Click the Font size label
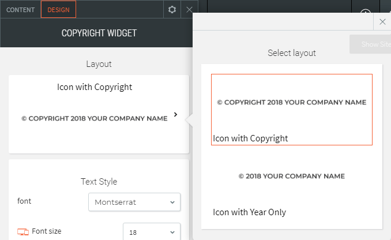391x240 pixels. coord(47,231)
